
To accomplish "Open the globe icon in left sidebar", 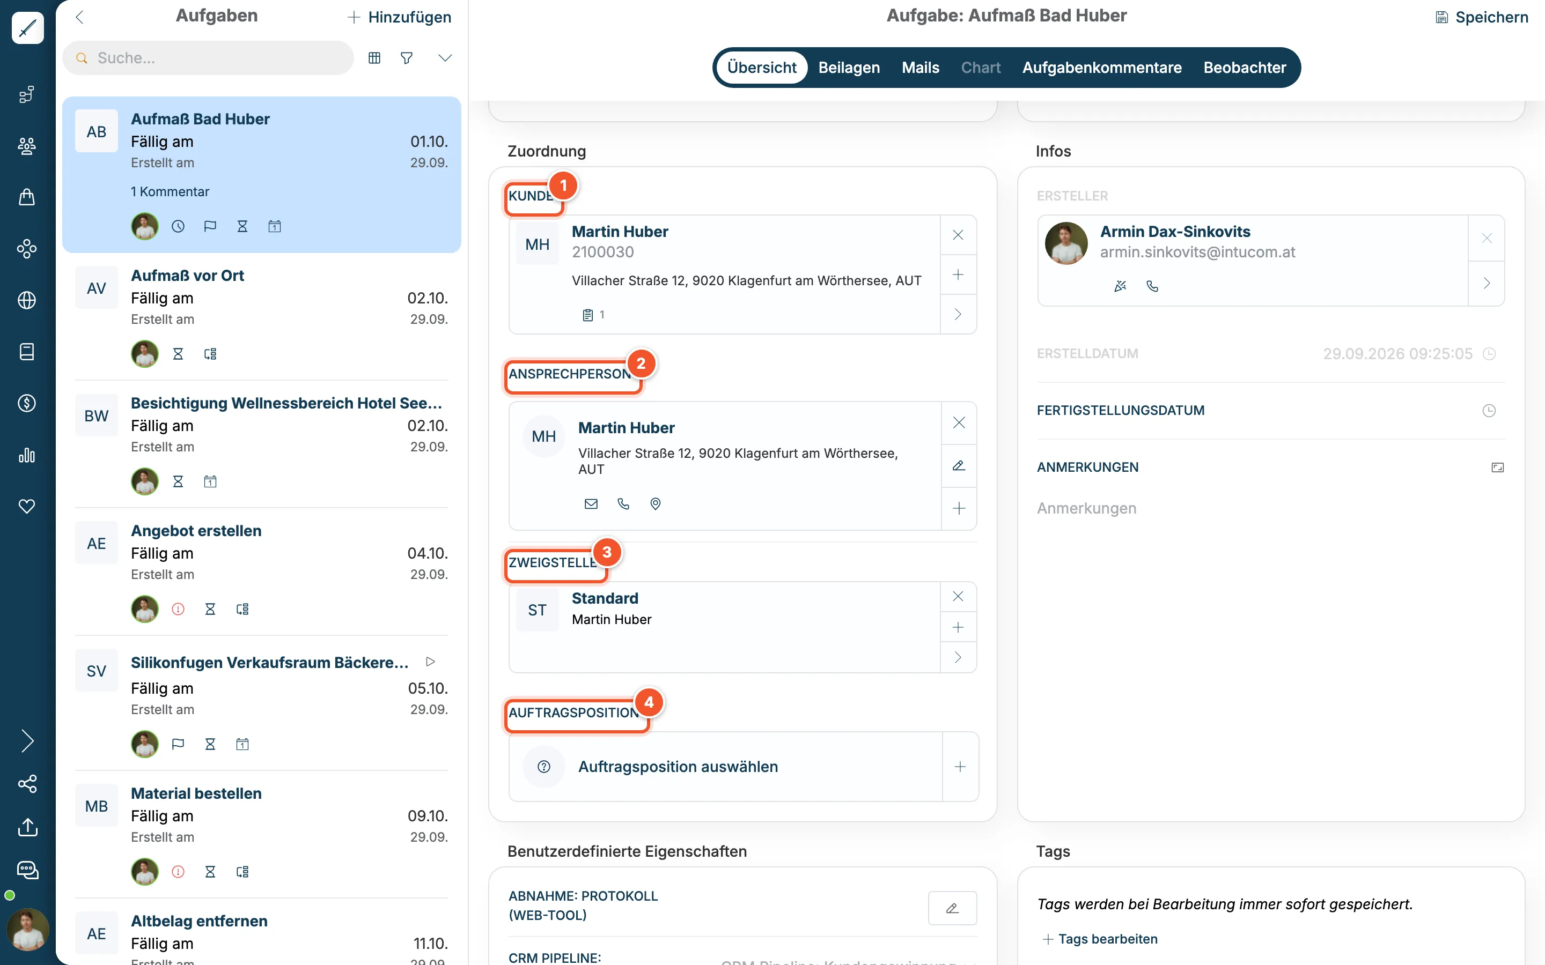I will tap(27, 300).
